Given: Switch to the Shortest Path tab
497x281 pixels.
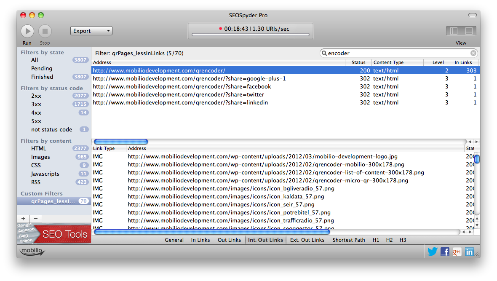Looking at the screenshot, I should pyautogui.click(x=349, y=240).
